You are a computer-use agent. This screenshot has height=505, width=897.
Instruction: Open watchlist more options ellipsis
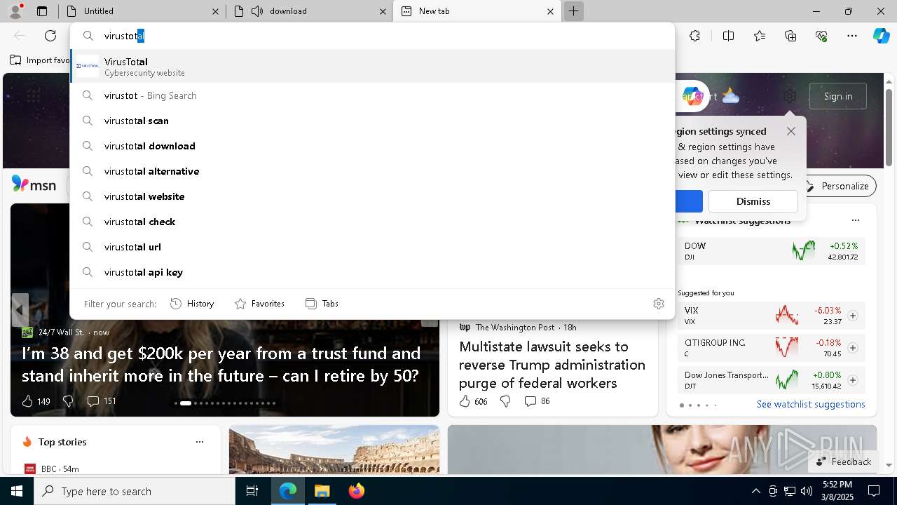[855, 220]
